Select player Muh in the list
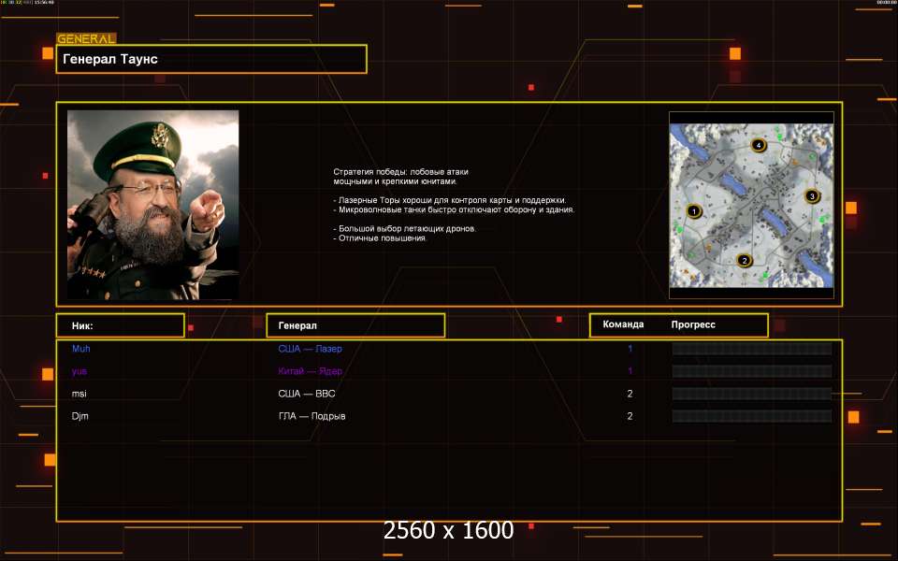The image size is (898, 561). tap(81, 349)
